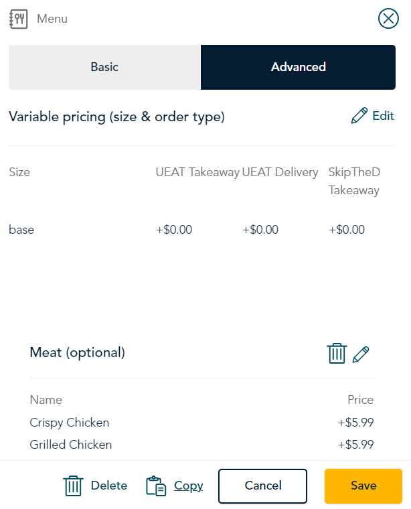The image size is (411, 509).
Task: Select the Grilled Chicken row
Action: pyautogui.click(x=201, y=445)
